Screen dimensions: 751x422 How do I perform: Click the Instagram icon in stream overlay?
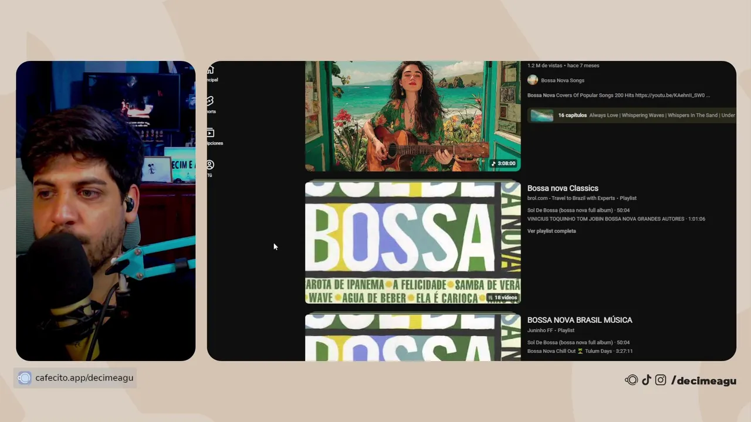coord(661,380)
